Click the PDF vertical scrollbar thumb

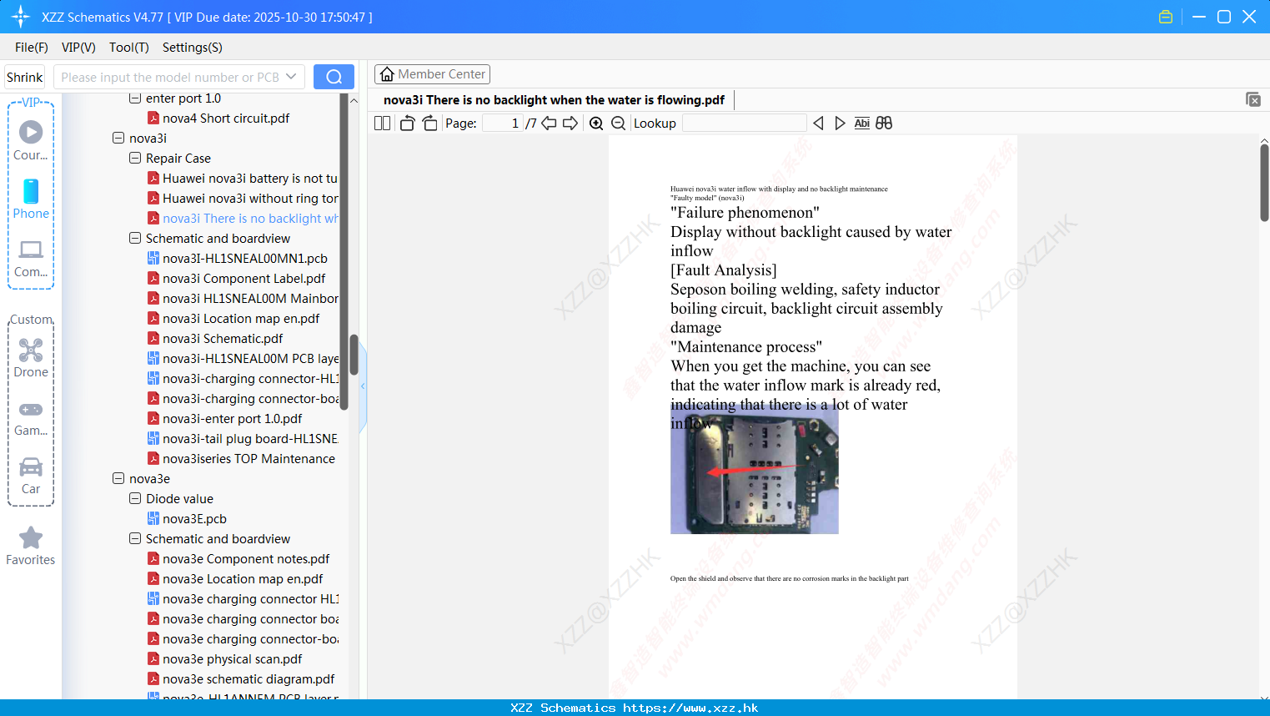(1264, 182)
